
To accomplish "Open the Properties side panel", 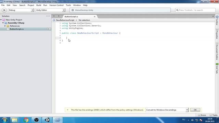I will coord(217,33).
